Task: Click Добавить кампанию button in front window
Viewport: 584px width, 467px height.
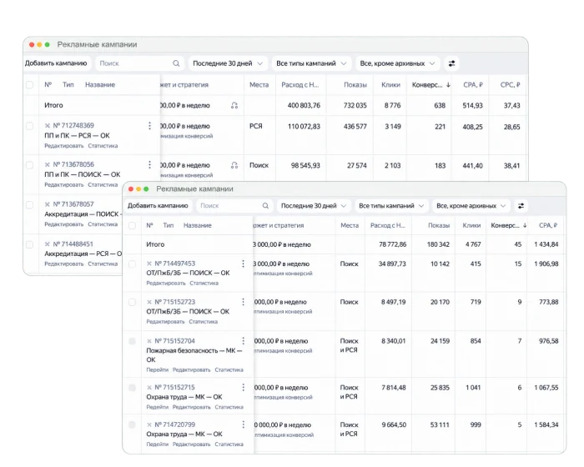Action: click(x=158, y=206)
